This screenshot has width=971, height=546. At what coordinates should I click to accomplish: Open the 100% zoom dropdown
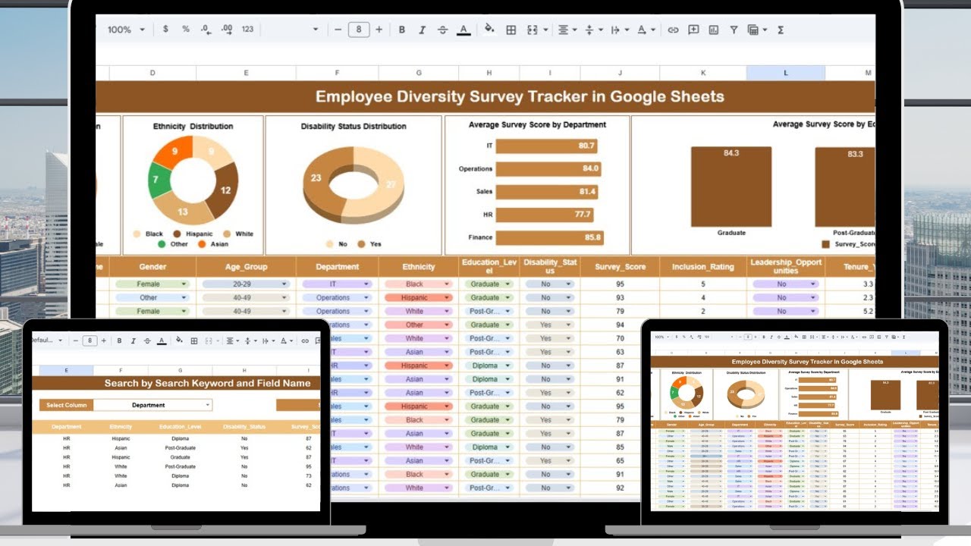125,30
